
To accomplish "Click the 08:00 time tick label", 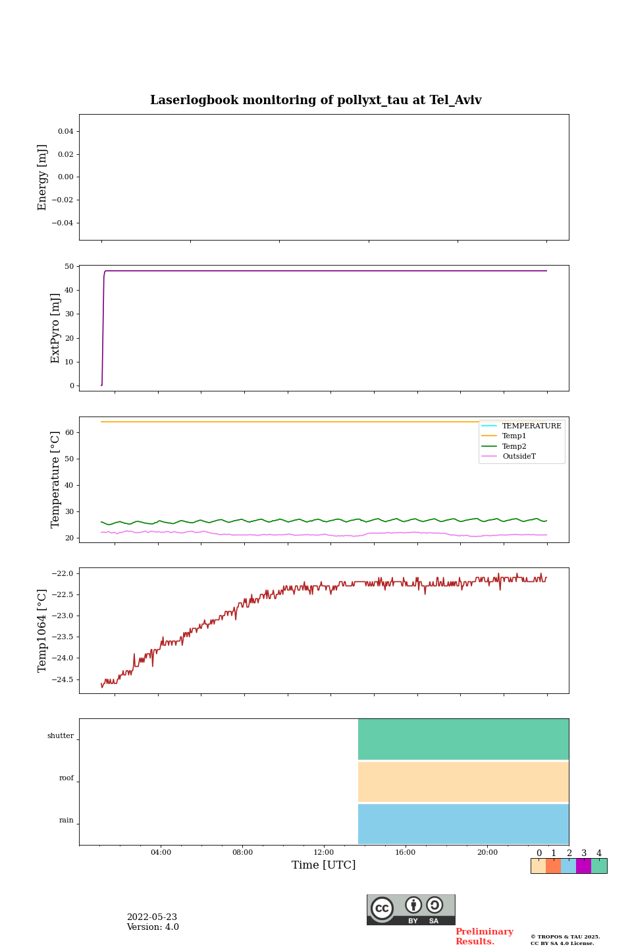I will click(x=242, y=852).
